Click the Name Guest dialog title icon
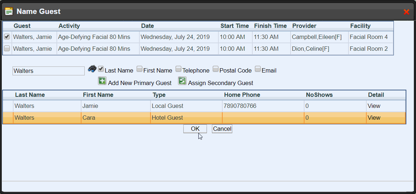416x194 pixels. [x=9, y=11]
